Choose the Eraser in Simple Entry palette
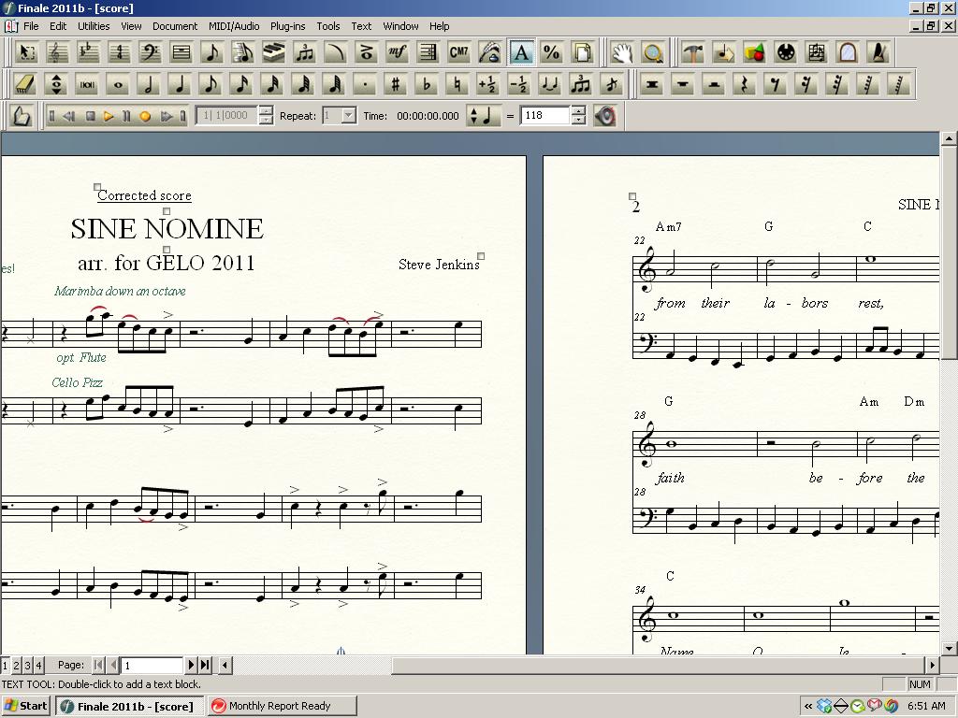 [x=25, y=84]
